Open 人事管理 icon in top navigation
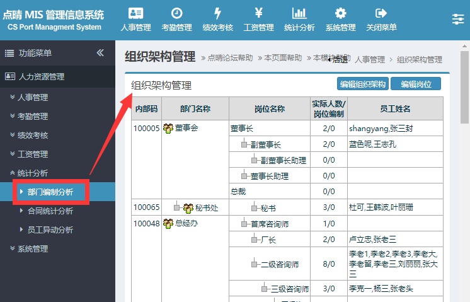470x302 pixels. [135, 13]
